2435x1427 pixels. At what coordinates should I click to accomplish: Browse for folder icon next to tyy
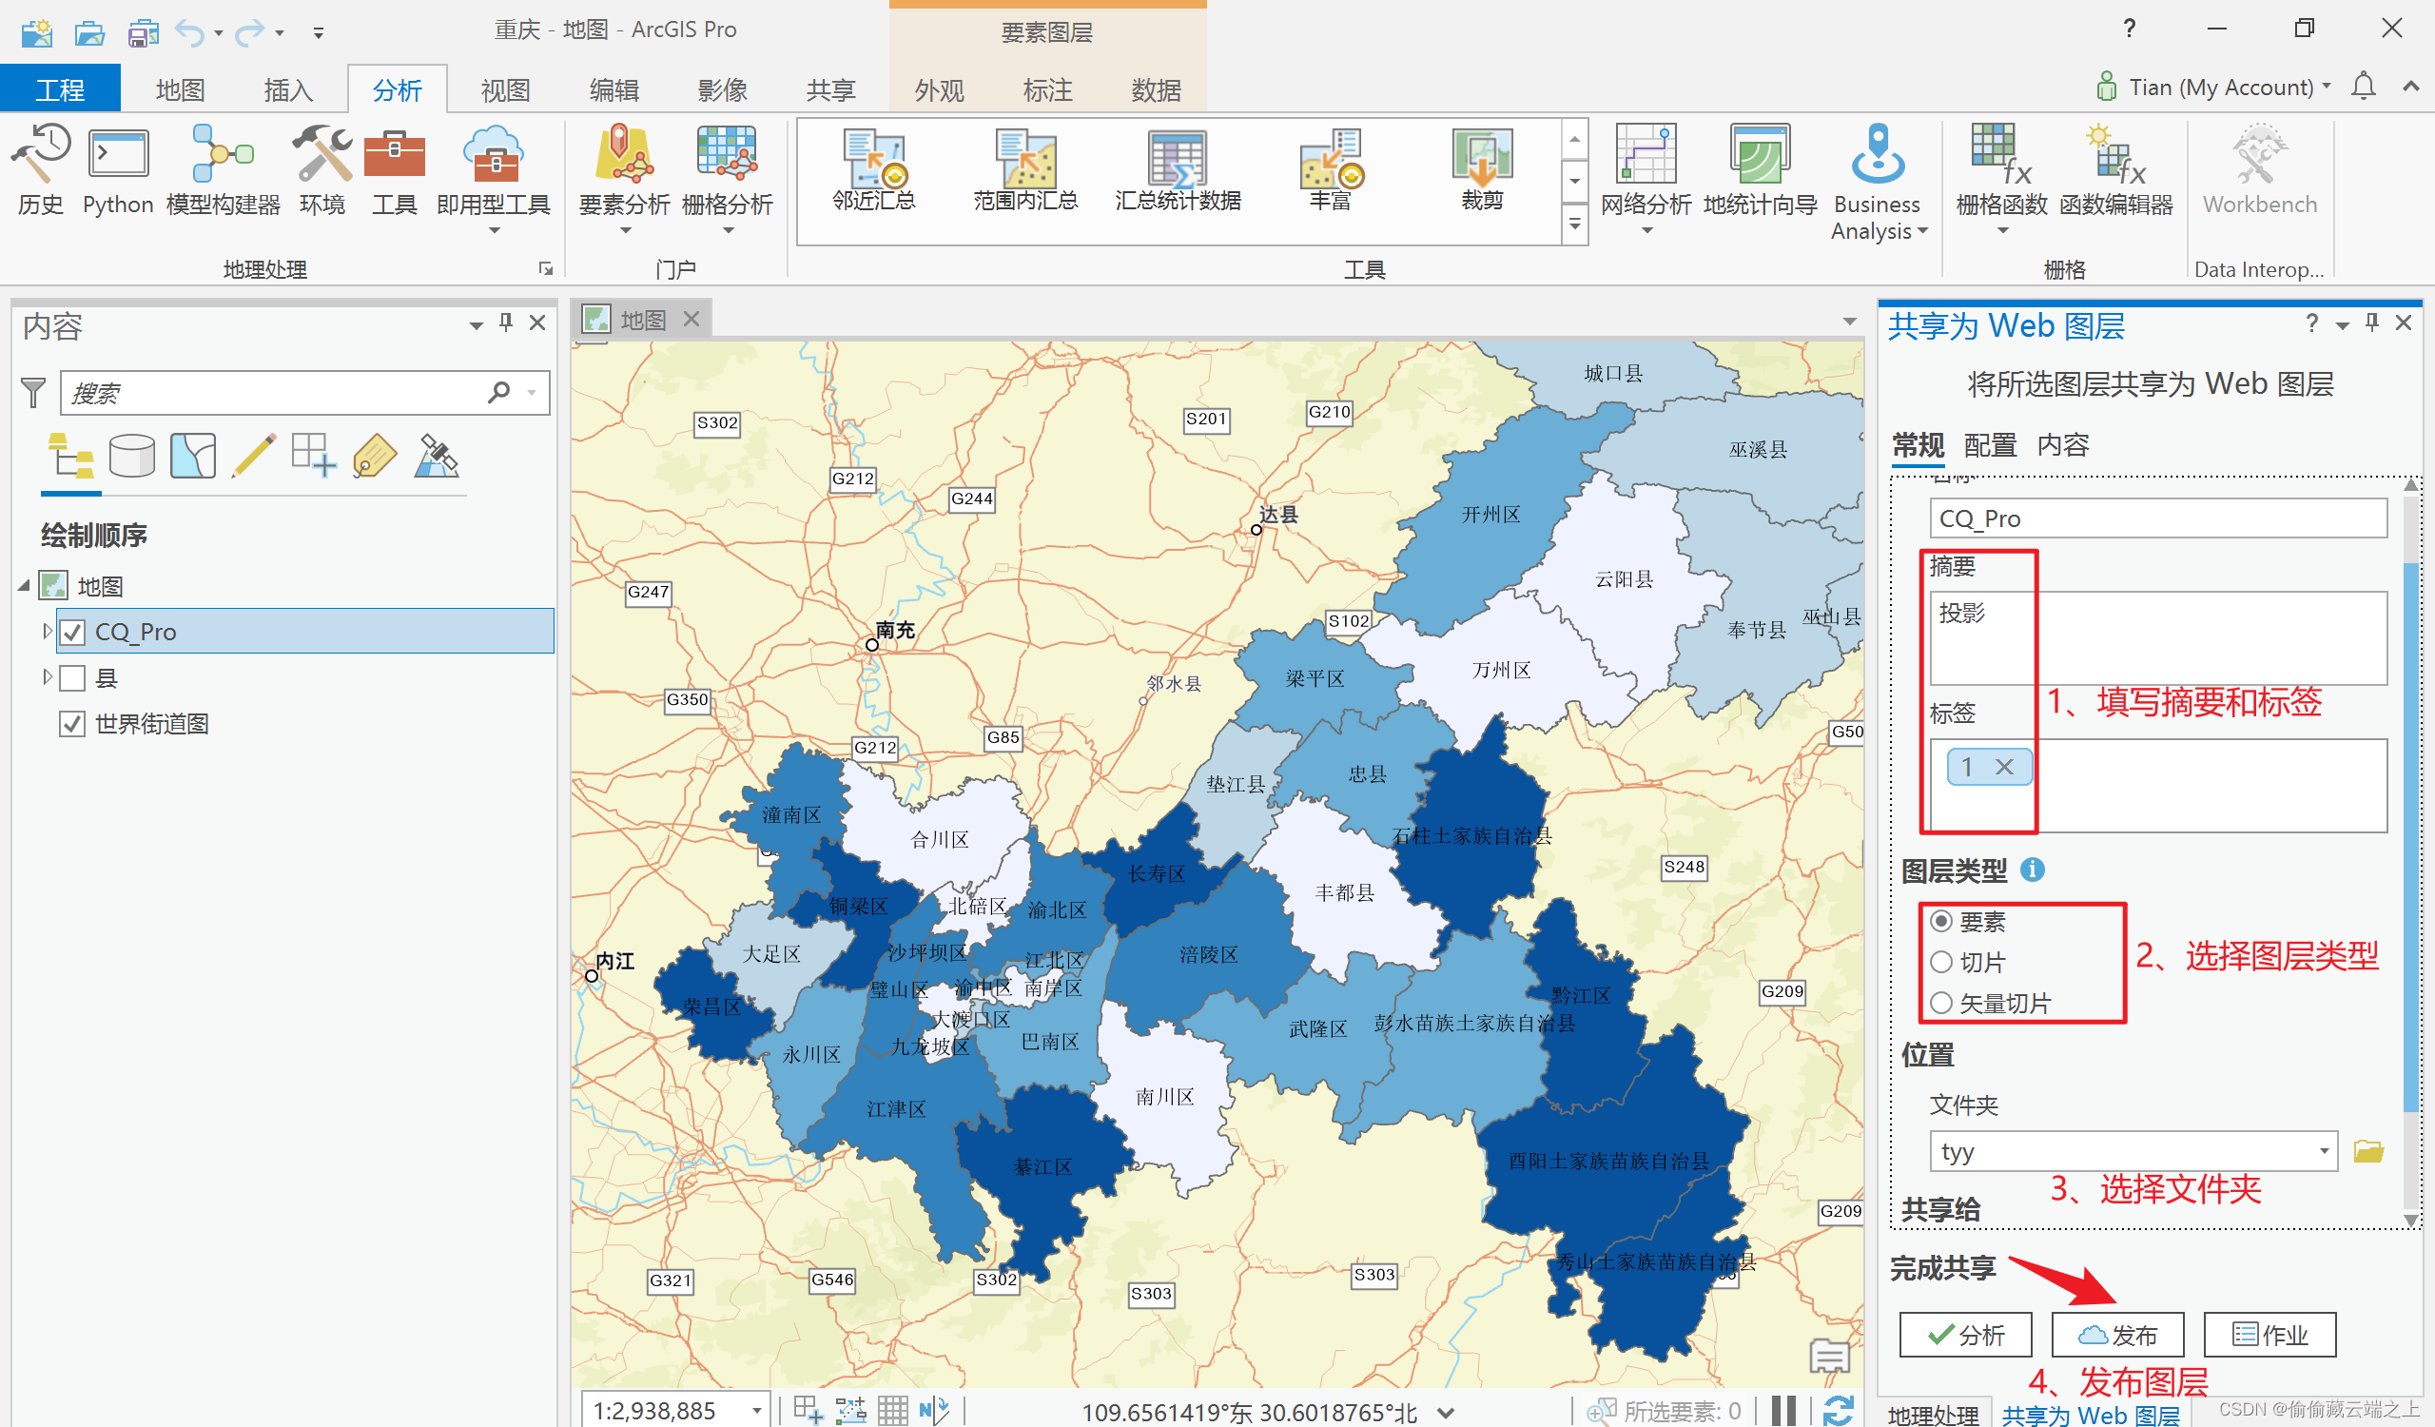[2368, 1151]
